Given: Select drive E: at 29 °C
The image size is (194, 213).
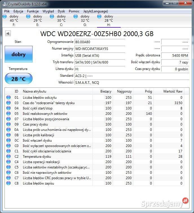Looking at the screenshot, I should 38,21.
